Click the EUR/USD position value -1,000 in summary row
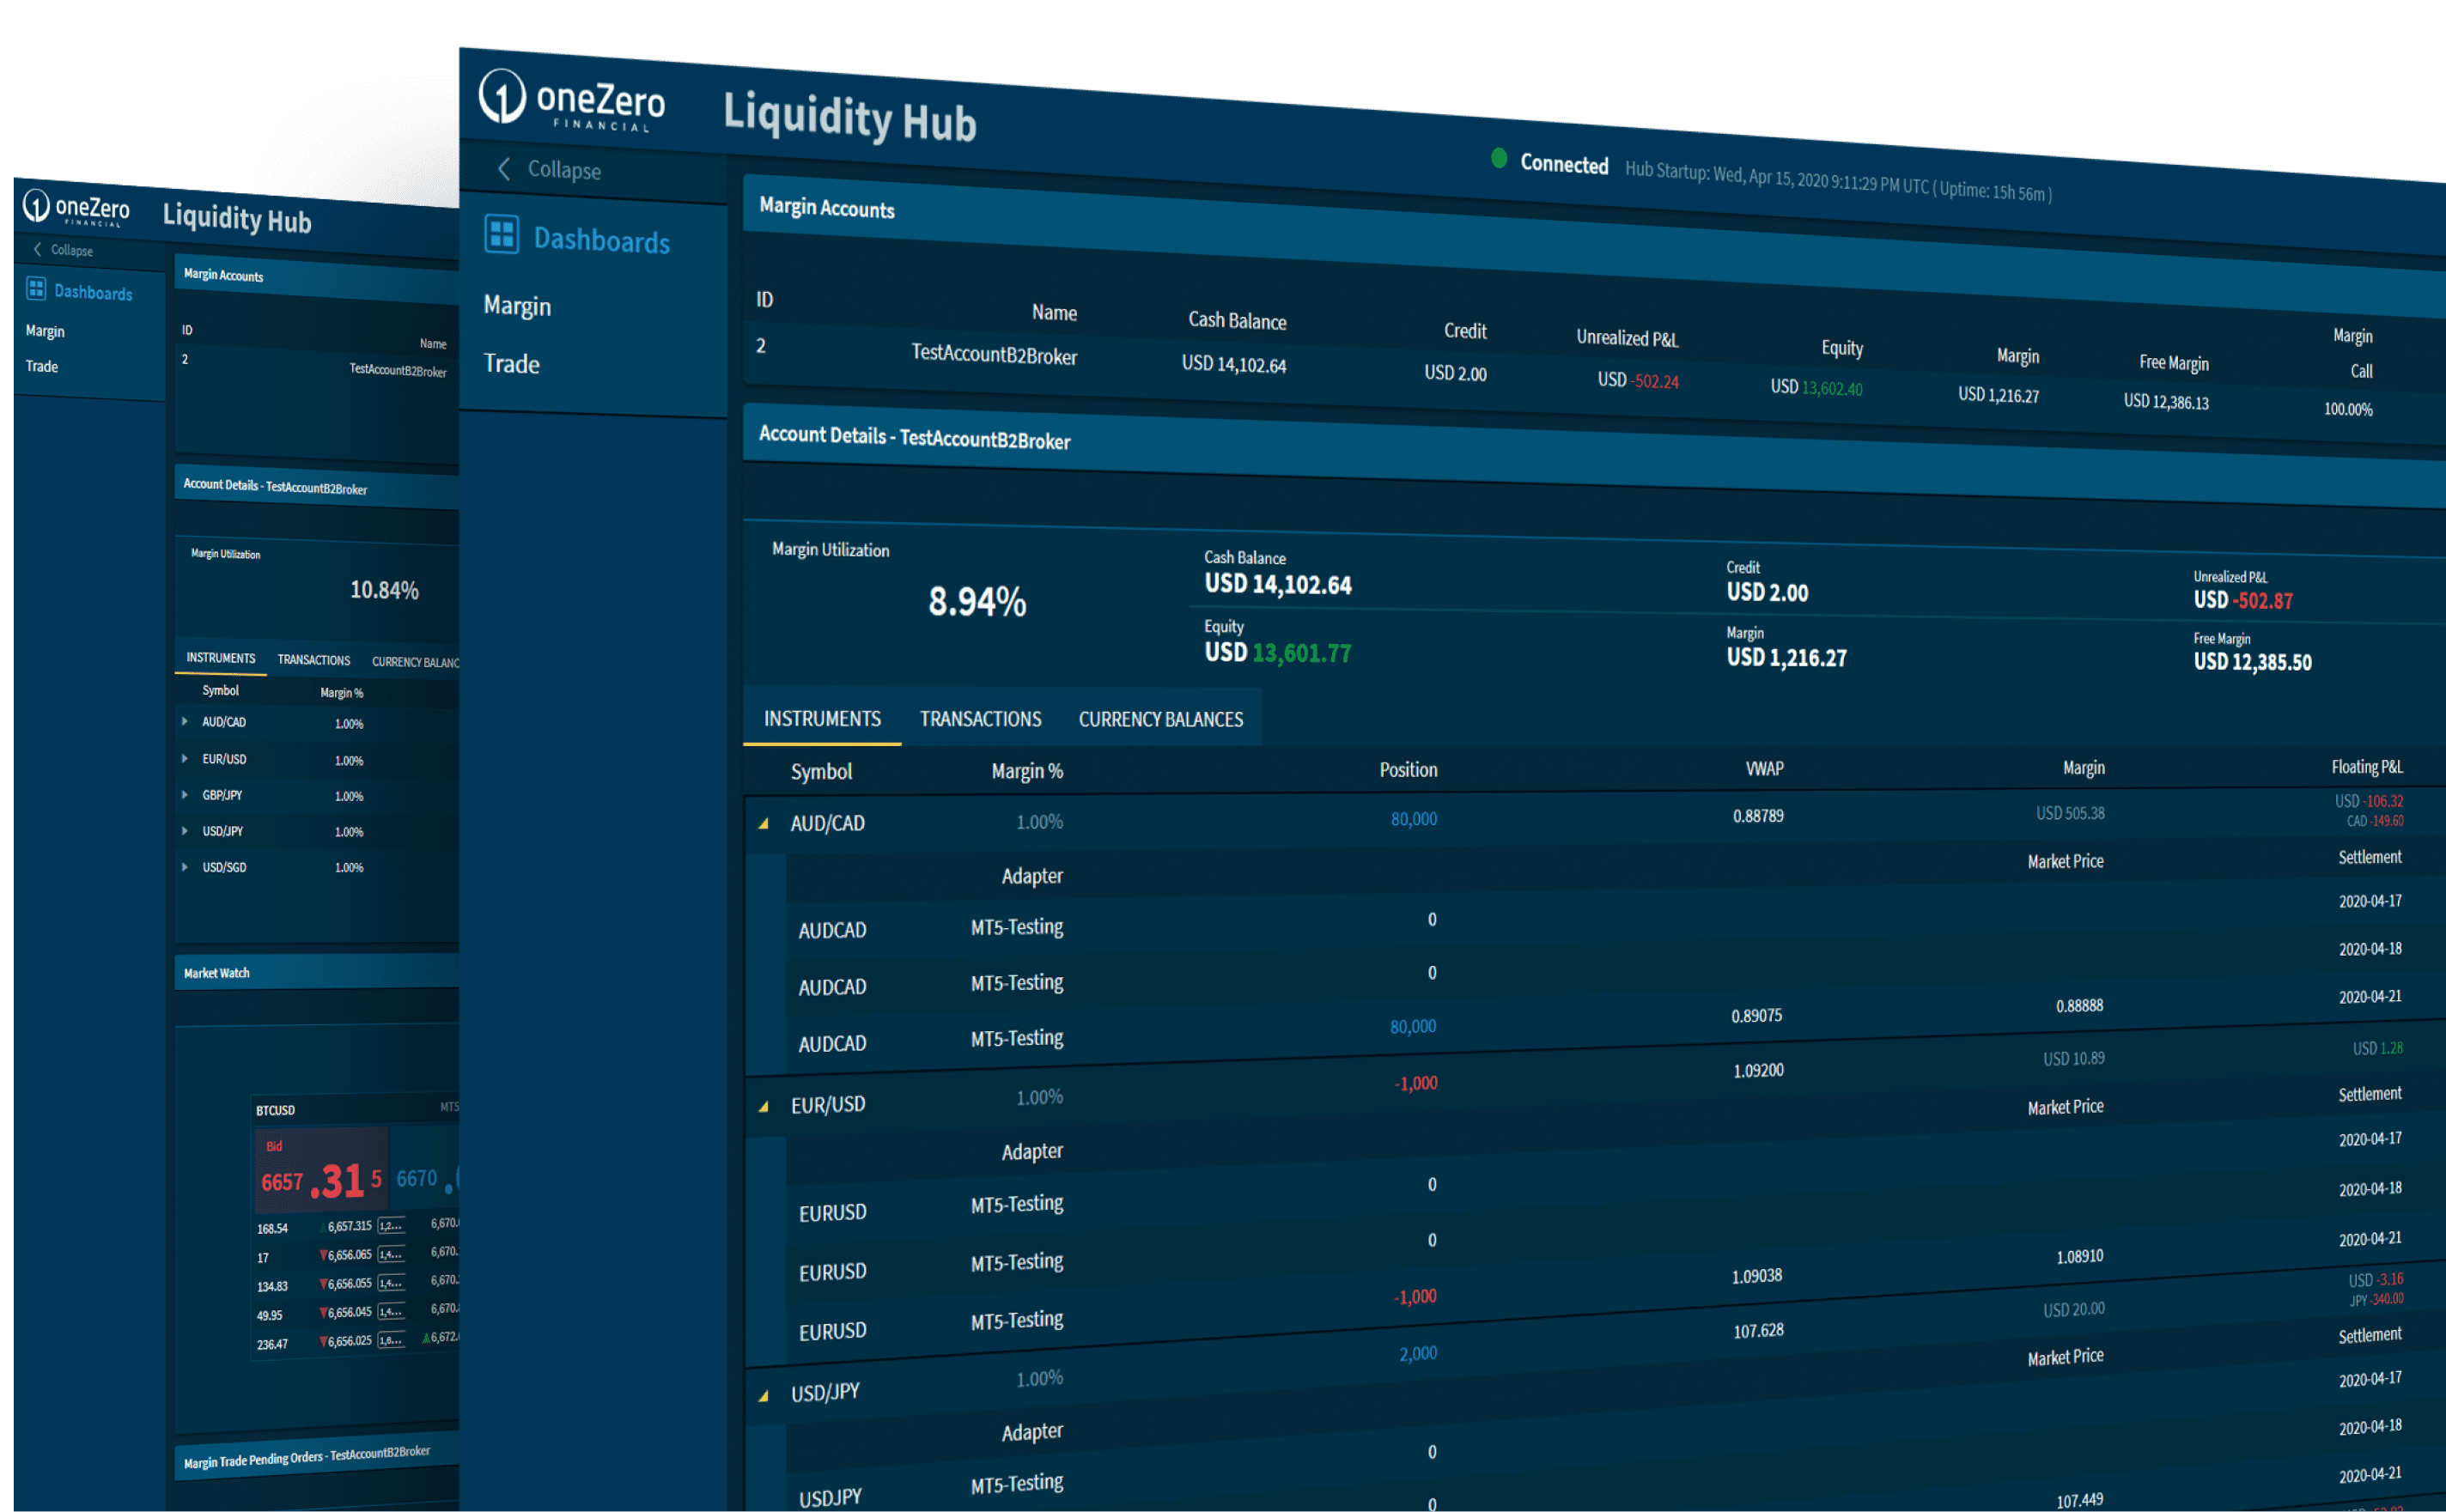Image resolution: width=2446 pixels, height=1512 pixels. 1415,1083
